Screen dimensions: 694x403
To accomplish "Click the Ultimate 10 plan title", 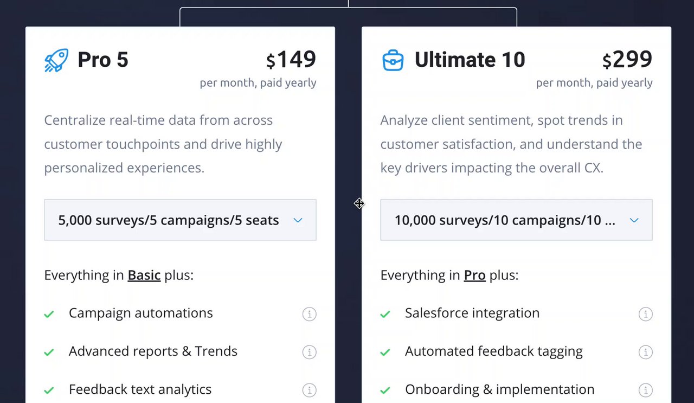I will pos(470,60).
